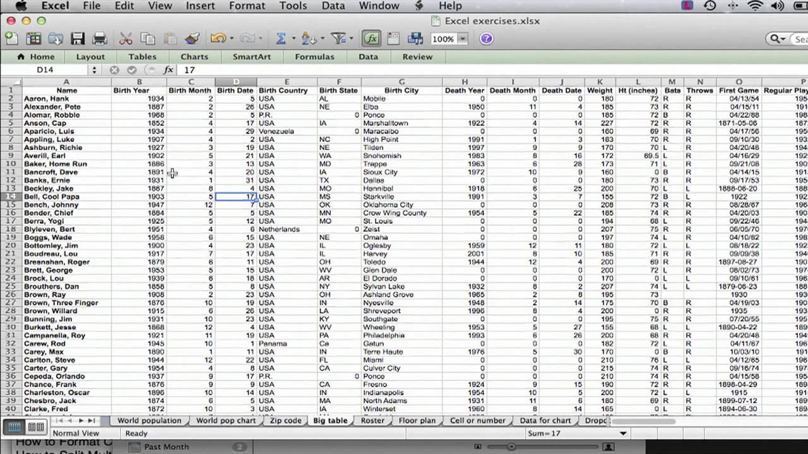
Task: Save the workbook with the floppy icon
Action: point(78,38)
